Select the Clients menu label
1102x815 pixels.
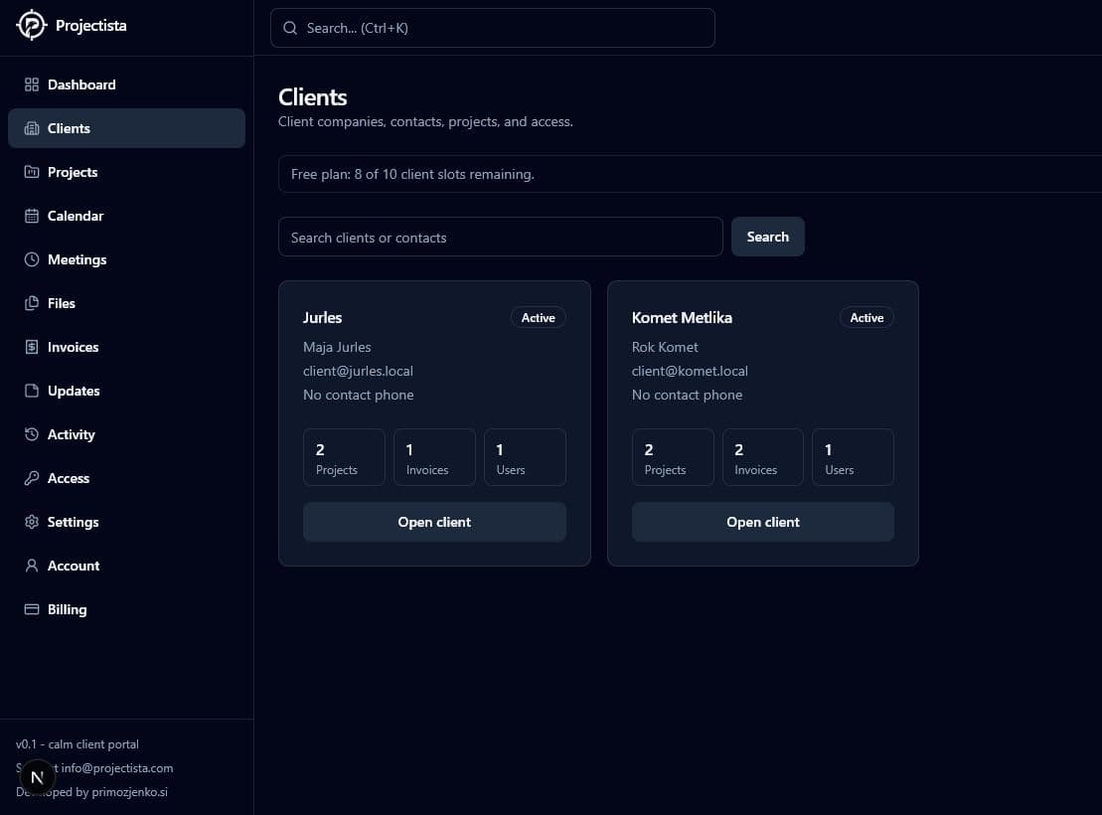pyautogui.click(x=69, y=128)
